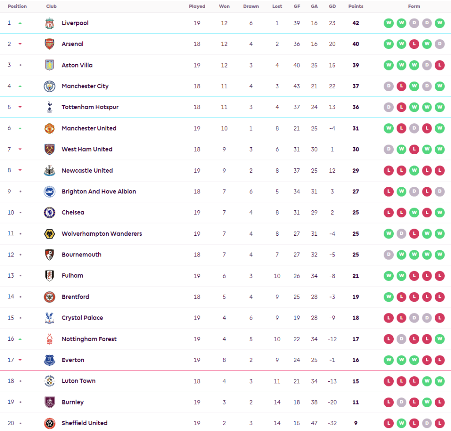Image resolution: width=451 pixels, height=431 pixels.
Task: Click Aston Villa's latest red loss badge
Action: click(440, 65)
